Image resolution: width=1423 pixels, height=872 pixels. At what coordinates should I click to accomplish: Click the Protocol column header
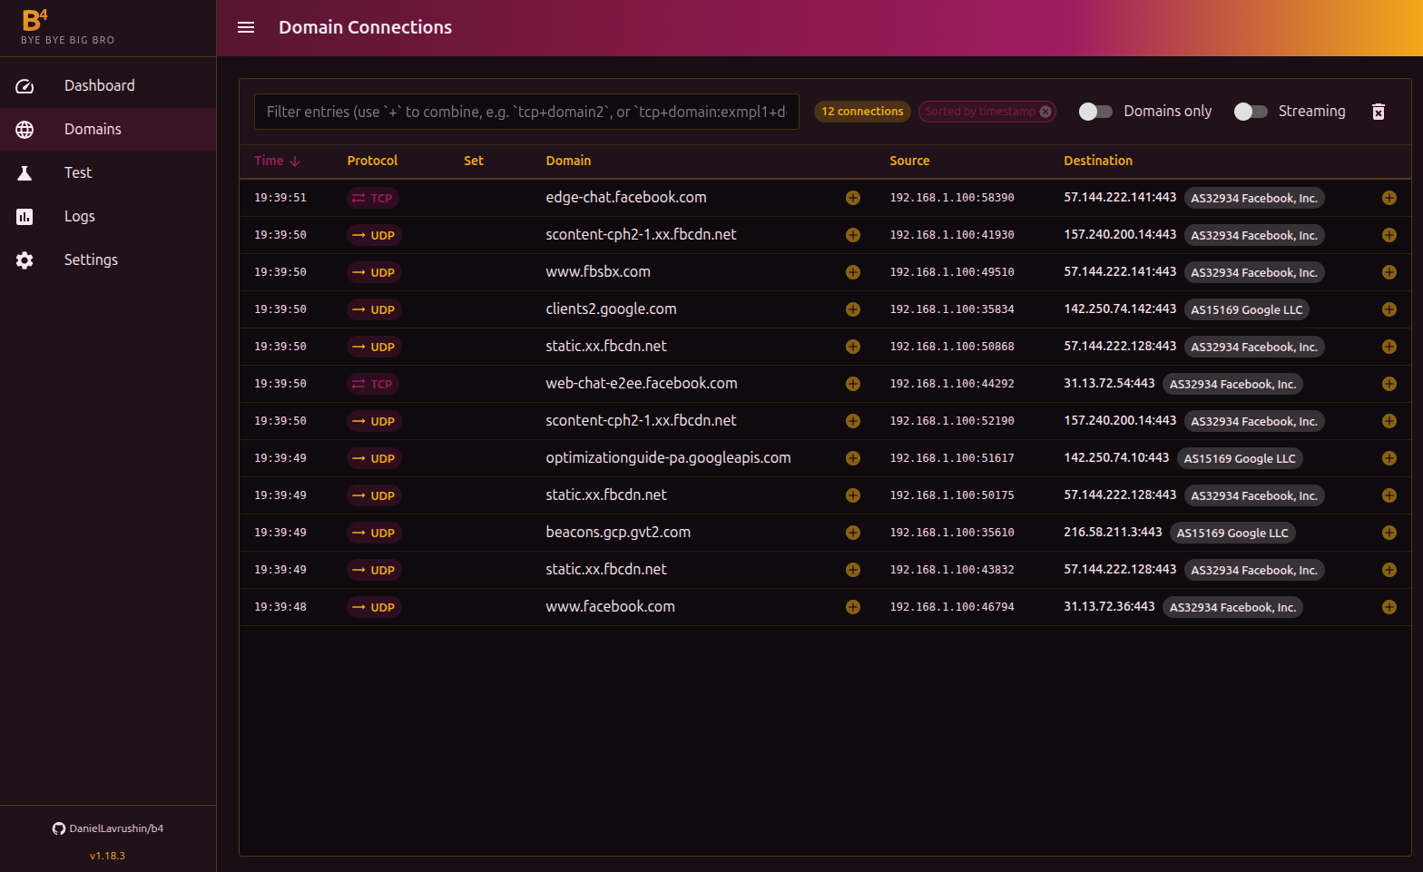click(x=372, y=161)
